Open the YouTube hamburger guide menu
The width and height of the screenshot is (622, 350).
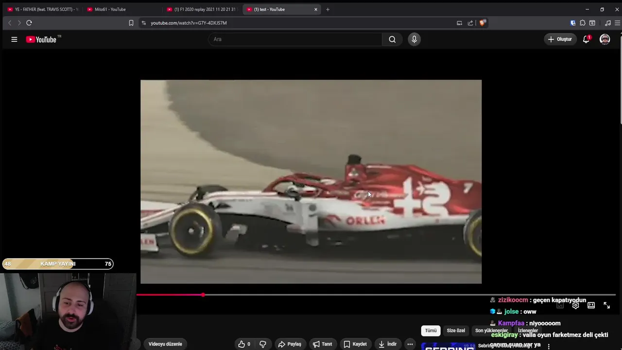pyautogui.click(x=14, y=39)
